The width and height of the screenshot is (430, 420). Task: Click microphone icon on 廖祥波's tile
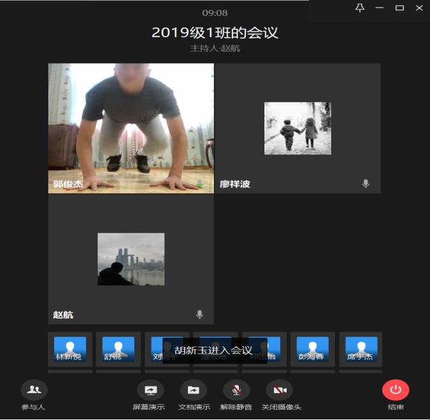pyautogui.click(x=366, y=184)
